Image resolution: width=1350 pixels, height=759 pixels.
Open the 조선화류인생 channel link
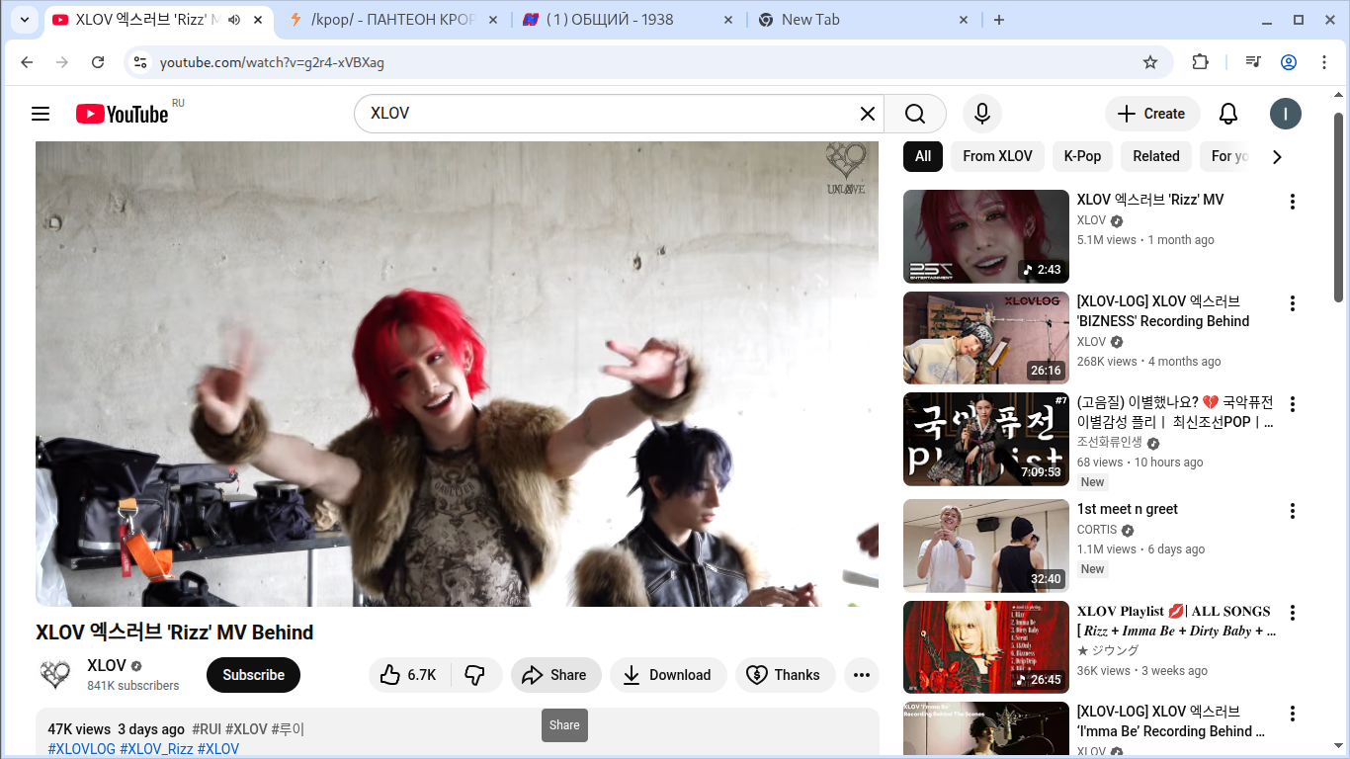tap(1110, 443)
